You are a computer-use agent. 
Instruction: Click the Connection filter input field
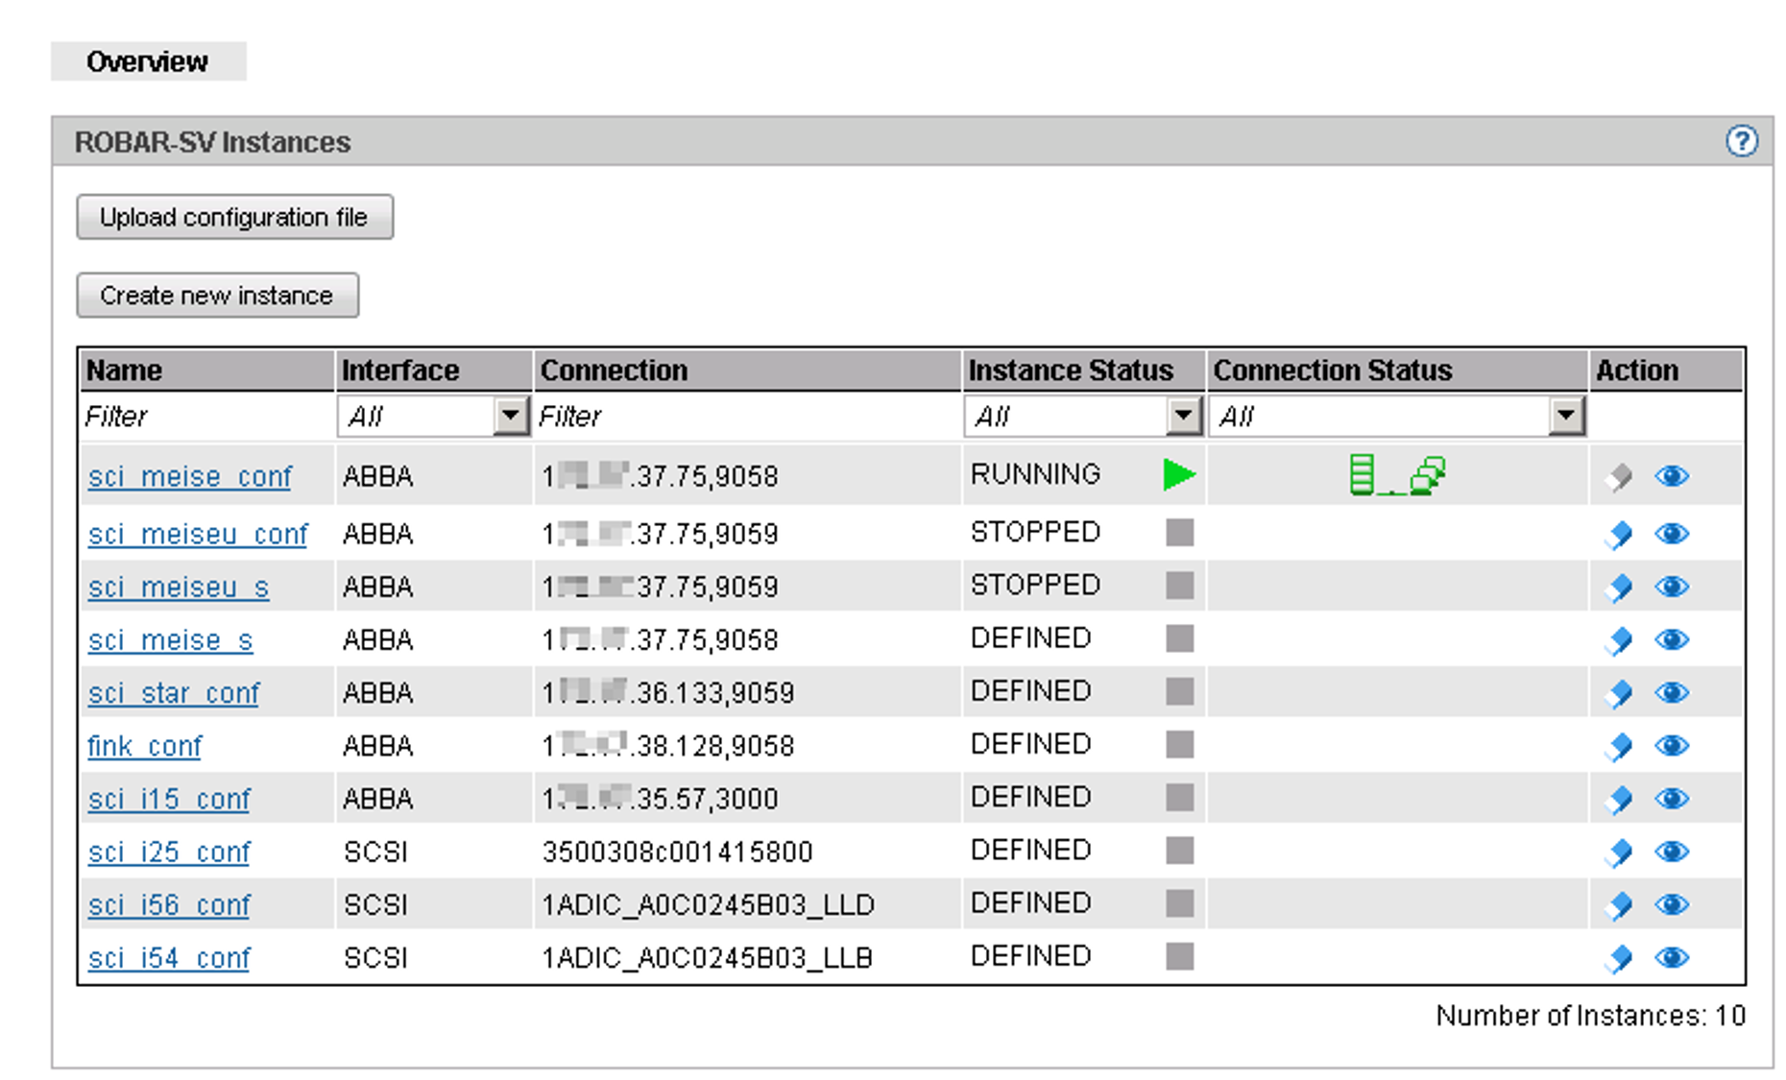click(x=745, y=417)
